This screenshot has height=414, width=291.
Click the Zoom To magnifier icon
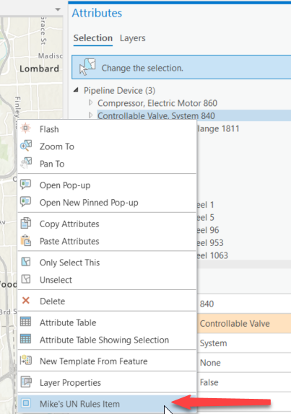[26, 146]
